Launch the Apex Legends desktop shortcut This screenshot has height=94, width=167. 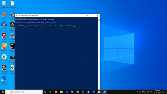4,37
